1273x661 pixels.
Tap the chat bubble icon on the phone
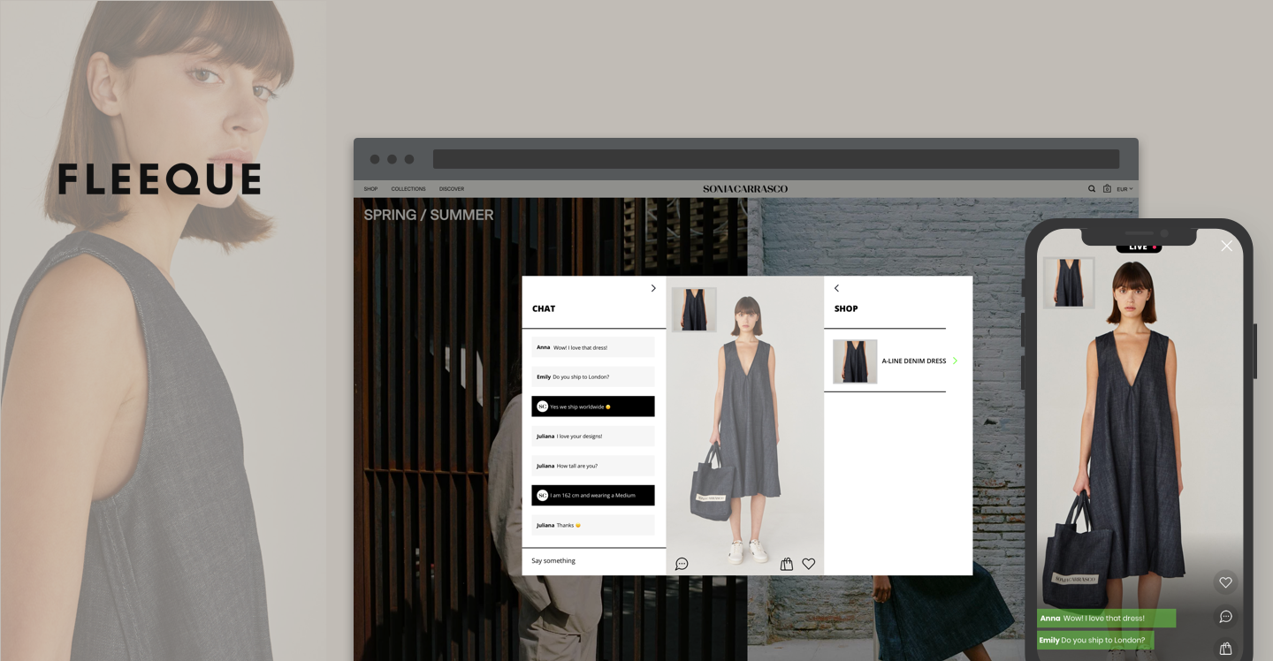1225,616
